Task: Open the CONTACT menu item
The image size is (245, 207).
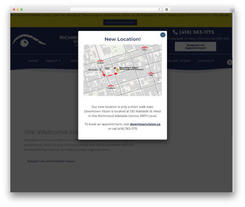Action: tap(206, 61)
